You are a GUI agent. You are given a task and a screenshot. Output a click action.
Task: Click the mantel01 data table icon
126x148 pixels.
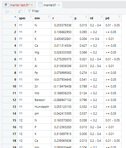point(40,5)
